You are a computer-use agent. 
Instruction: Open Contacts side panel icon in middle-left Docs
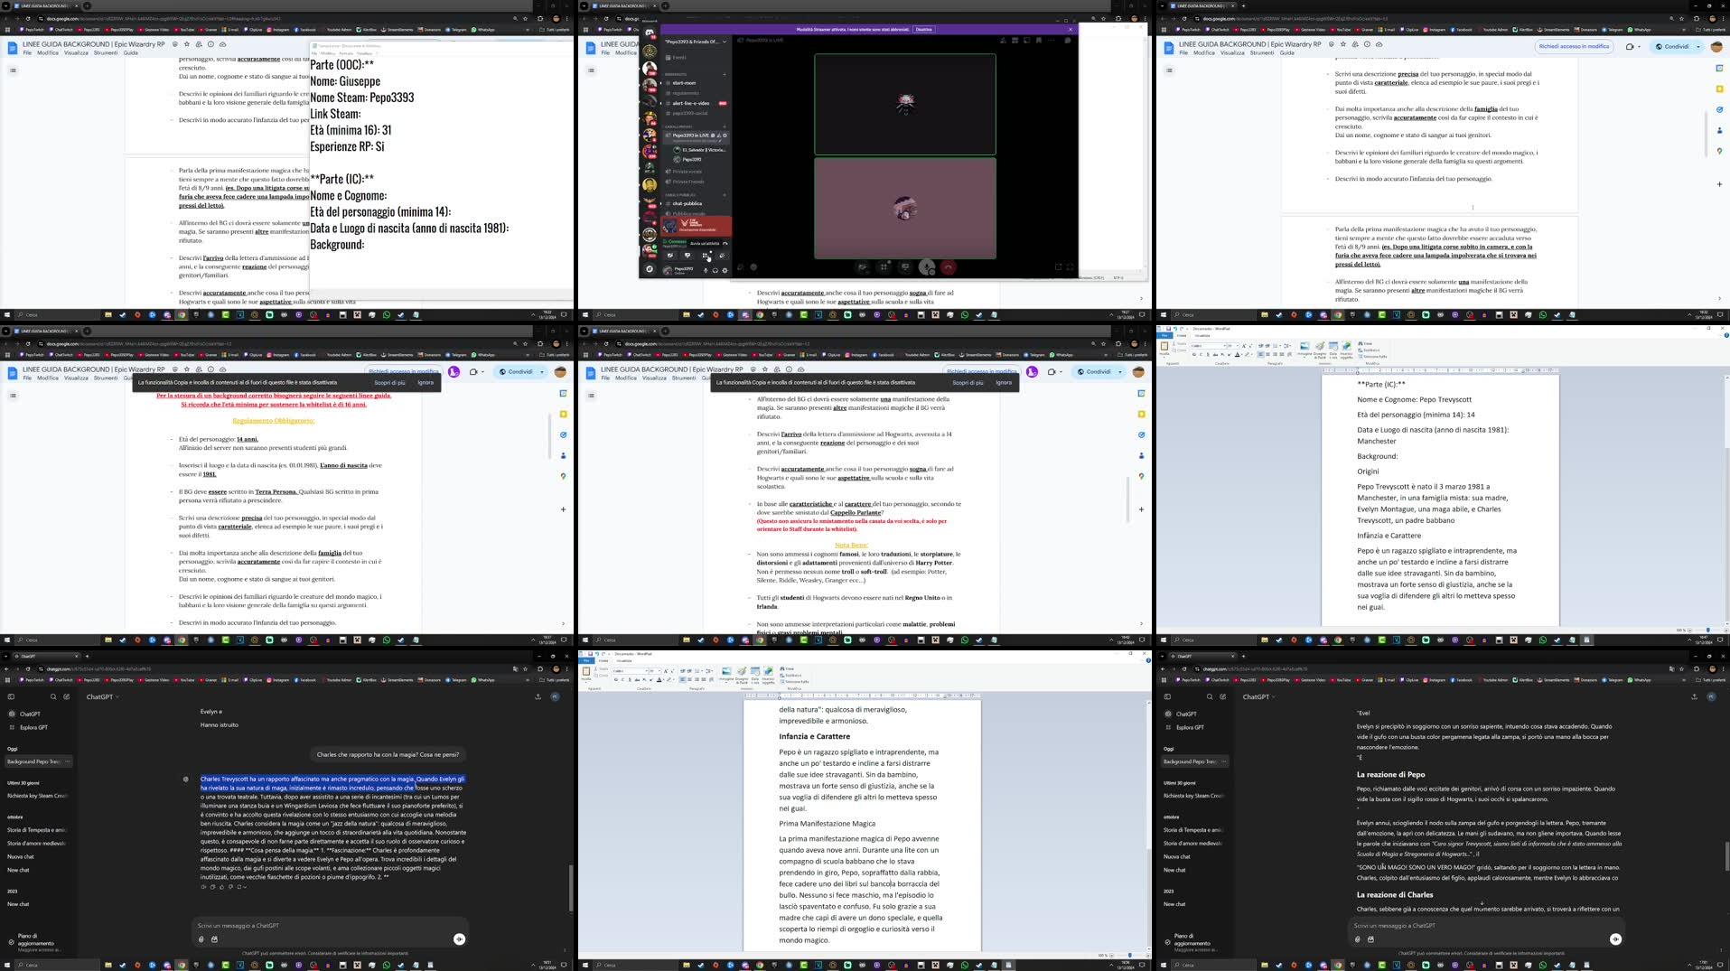tap(563, 455)
